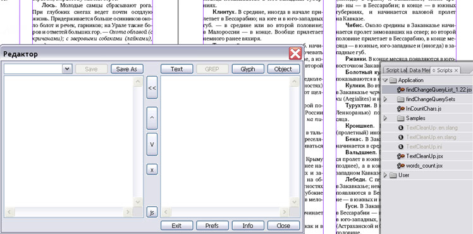Click right arrow of right area horizontal scrollbar

point(284,212)
